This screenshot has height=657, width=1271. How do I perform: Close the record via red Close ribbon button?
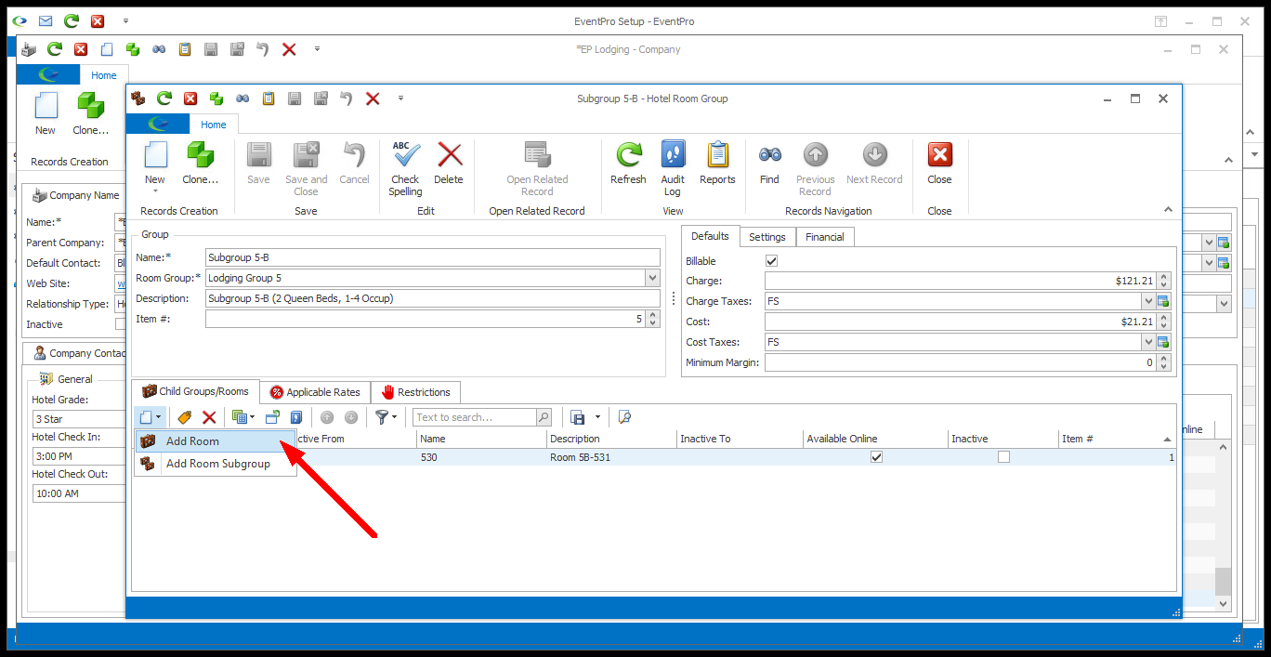939,164
